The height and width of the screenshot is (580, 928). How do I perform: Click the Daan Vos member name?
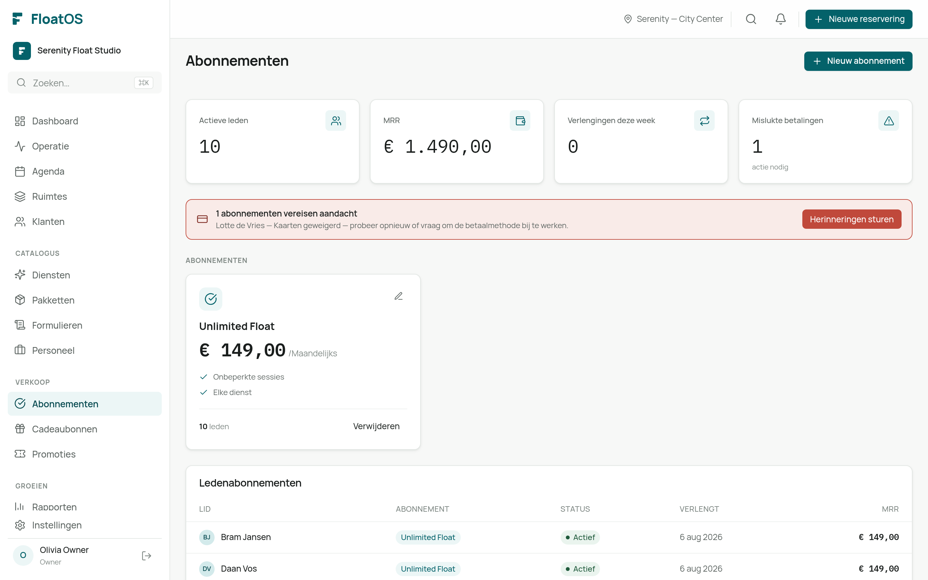[238, 568]
